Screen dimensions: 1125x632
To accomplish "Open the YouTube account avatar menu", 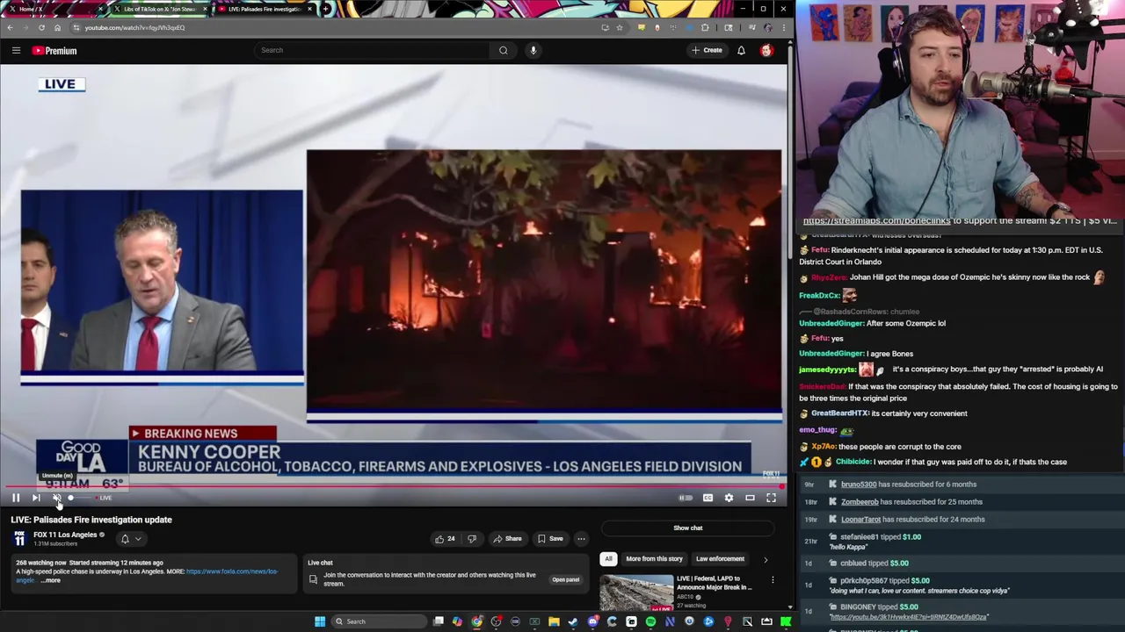I will click(766, 50).
